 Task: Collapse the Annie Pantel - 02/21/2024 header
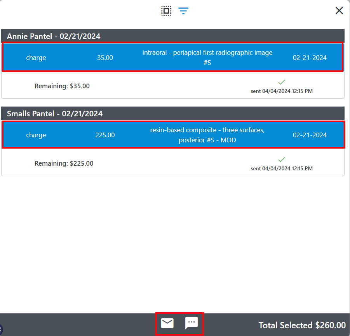point(54,37)
